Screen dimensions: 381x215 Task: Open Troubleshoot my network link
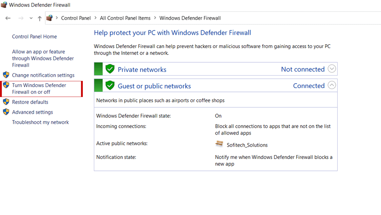click(40, 122)
